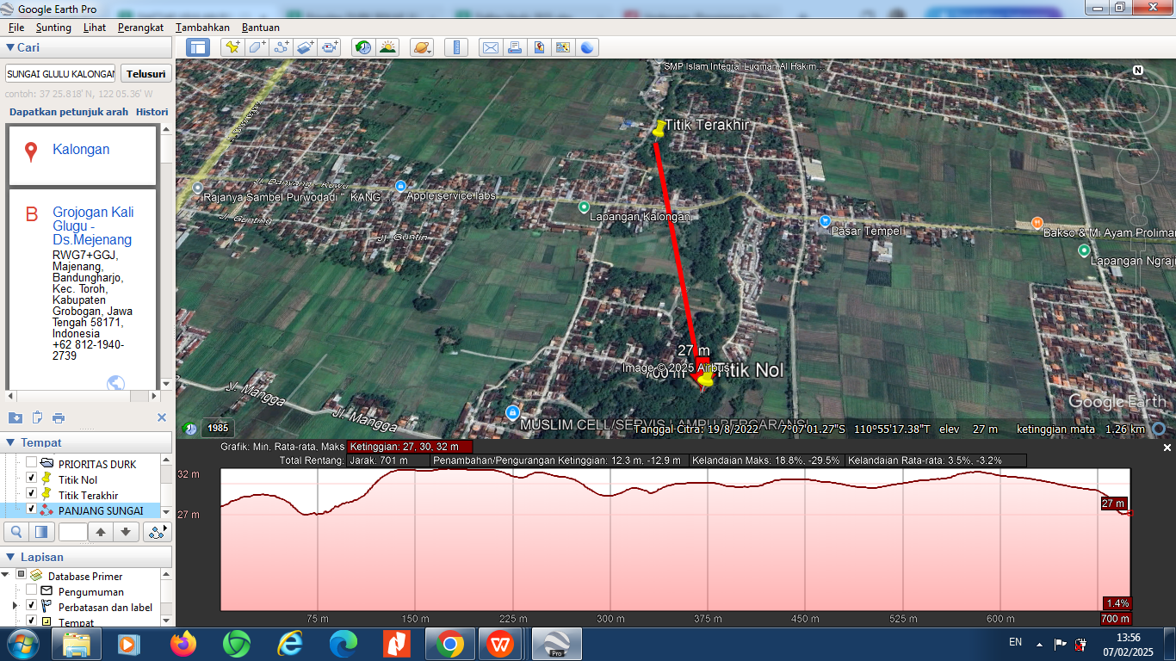Open Dapatkan petunjuk arah link
The width and height of the screenshot is (1176, 661).
pyautogui.click(x=69, y=112)
